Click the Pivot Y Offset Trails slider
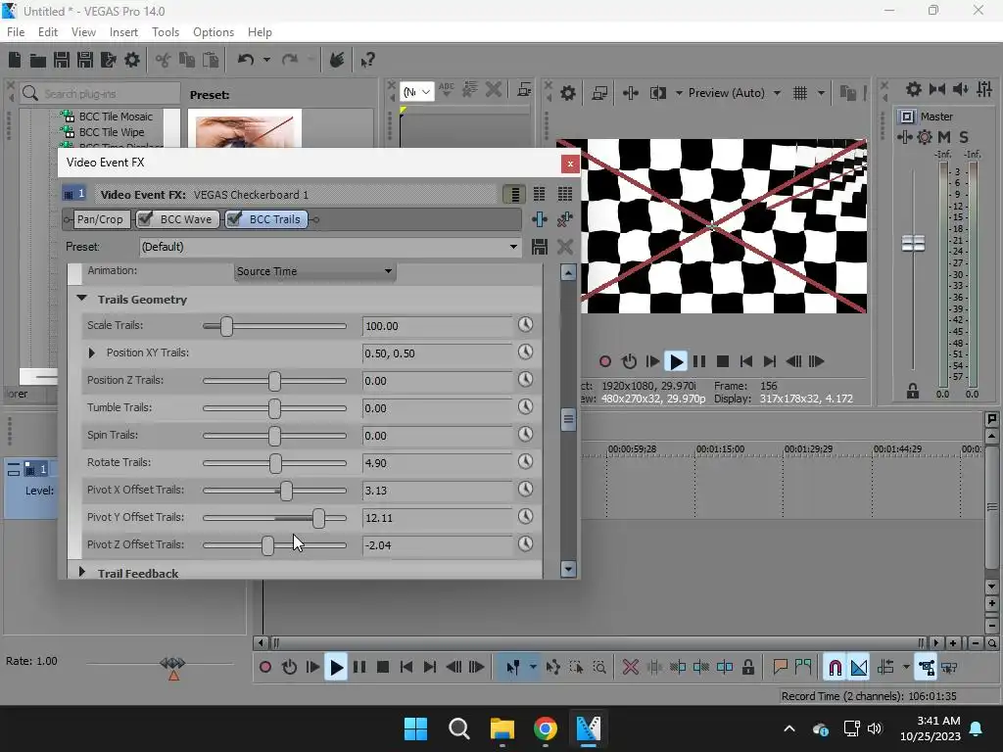This screenshot has height=752, width=1003. (318, 518)
